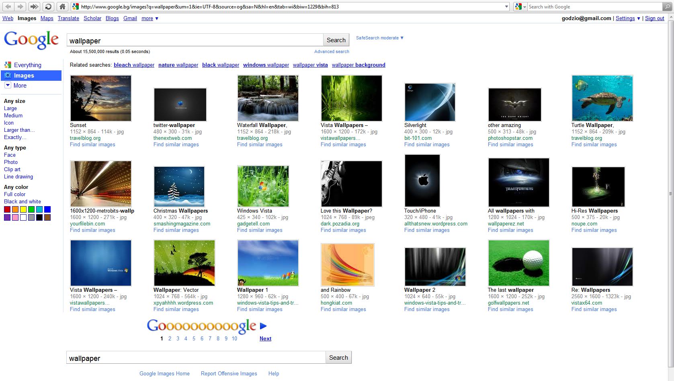
Task: Click the top Search button
Action: click(336, 40)
